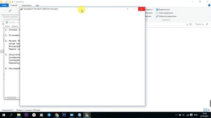Expand the address bar history dropdown

[187, 24]
